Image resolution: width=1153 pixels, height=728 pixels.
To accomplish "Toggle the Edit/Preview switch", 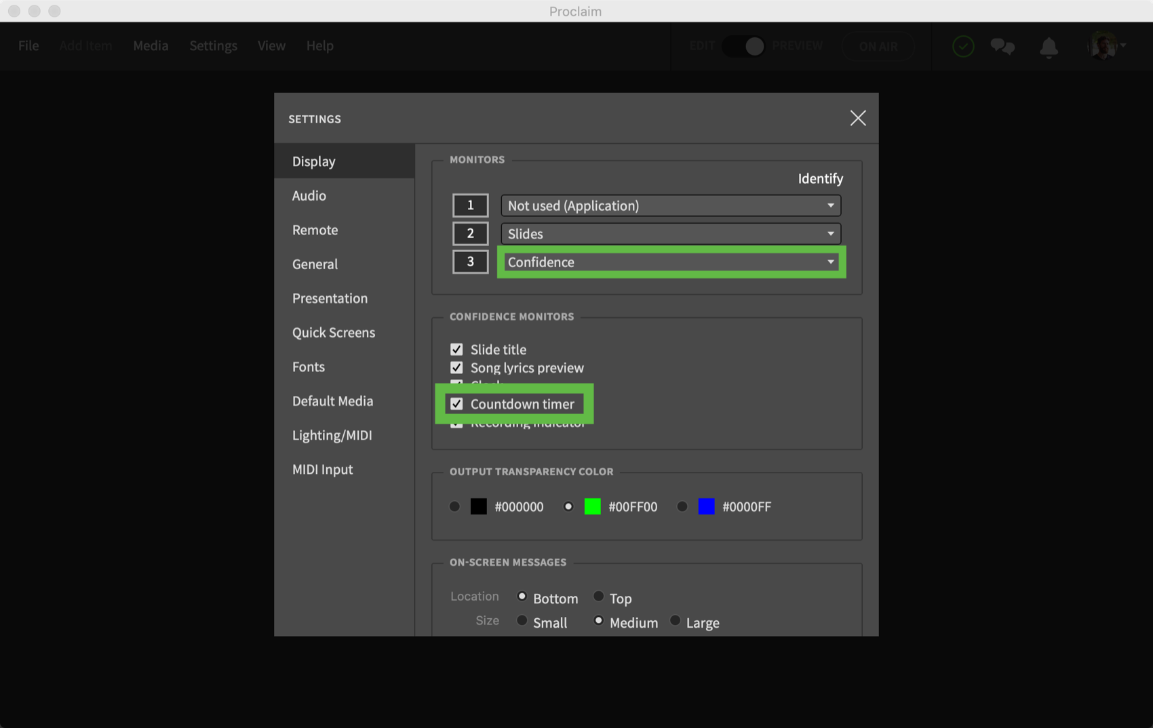I will tap(744, 46).
